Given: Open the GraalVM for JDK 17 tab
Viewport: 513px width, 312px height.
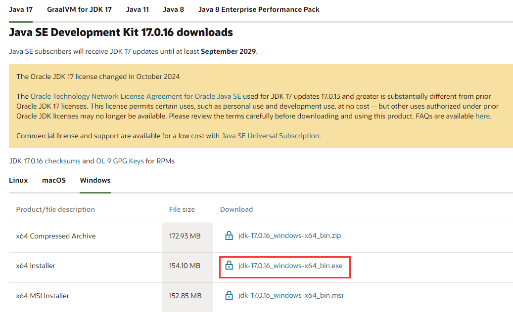Looking at the screenshot, I should 79,9.
